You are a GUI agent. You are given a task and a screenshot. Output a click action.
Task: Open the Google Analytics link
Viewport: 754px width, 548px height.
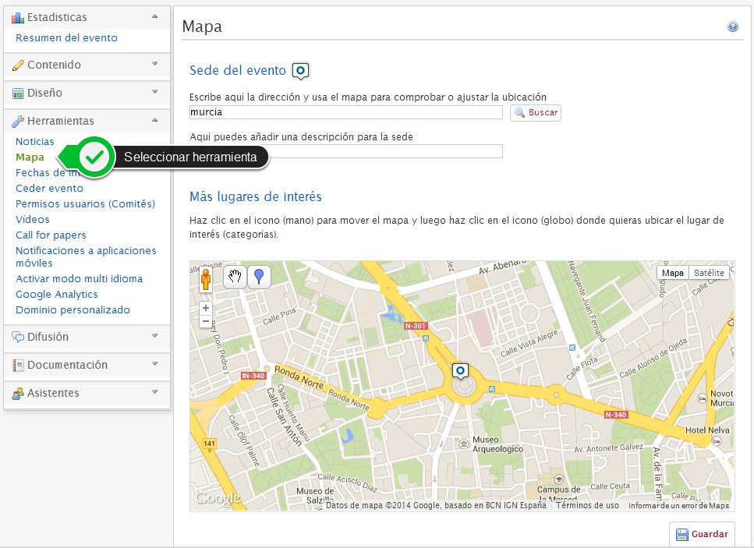pos(57,294)
